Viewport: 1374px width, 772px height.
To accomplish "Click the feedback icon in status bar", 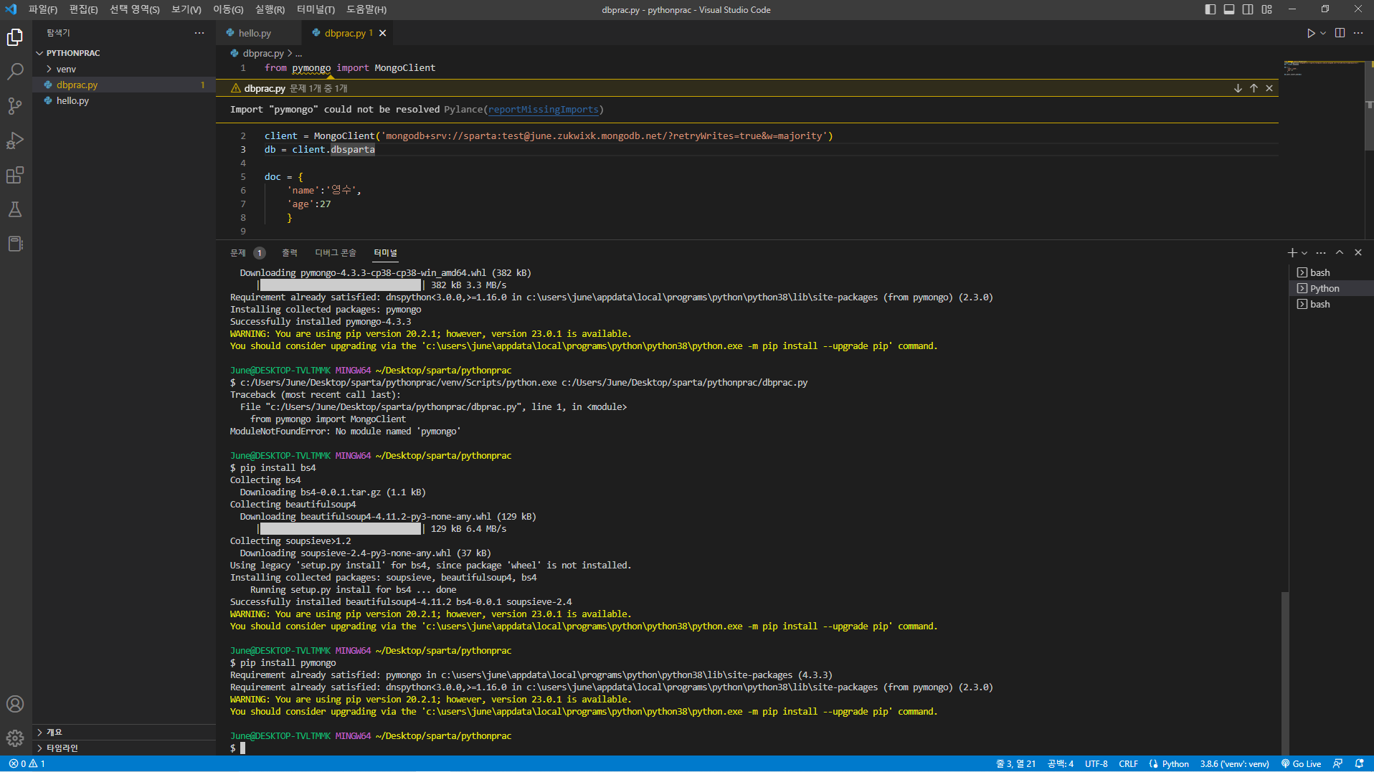I will tap(1337, 764).
